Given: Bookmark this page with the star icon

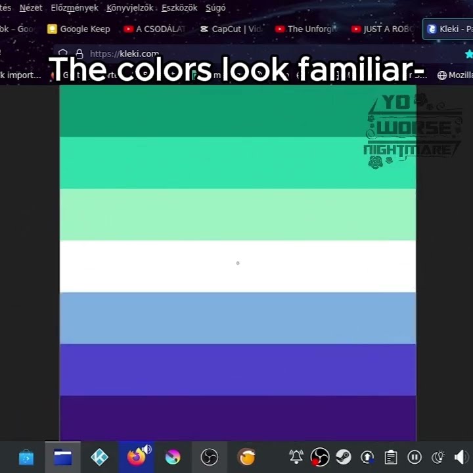Looking at the screenshot, I should coord(469,54).
